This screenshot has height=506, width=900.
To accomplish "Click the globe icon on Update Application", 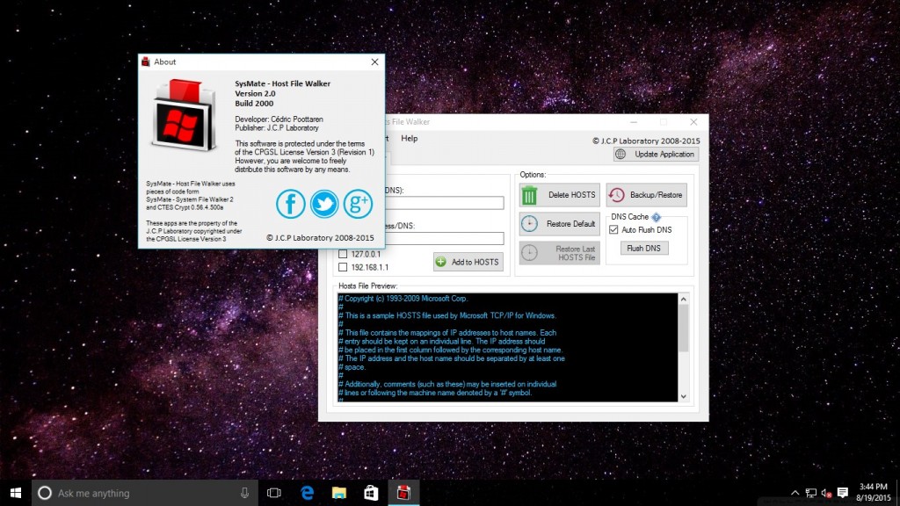I will (x=621, y=153).
